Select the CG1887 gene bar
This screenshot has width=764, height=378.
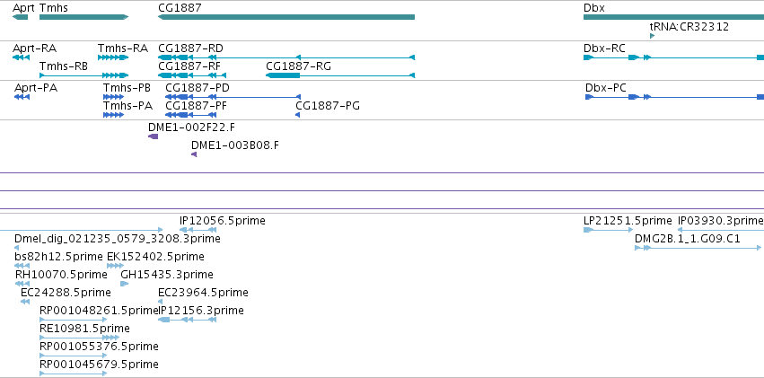point(286,17)
